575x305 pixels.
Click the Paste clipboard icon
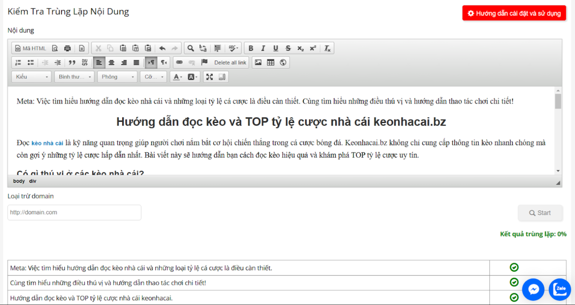[x=123, y=48]
